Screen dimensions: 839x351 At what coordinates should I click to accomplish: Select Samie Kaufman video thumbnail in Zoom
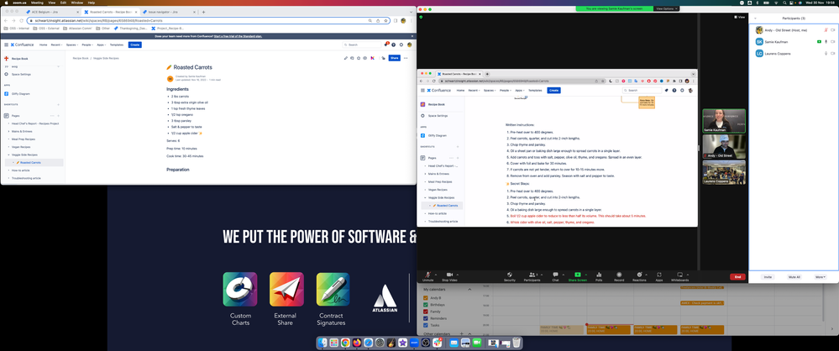click(x=724, y=120)
